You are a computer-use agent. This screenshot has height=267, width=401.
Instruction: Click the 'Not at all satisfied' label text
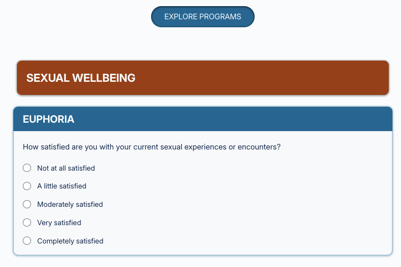(66, 168)
